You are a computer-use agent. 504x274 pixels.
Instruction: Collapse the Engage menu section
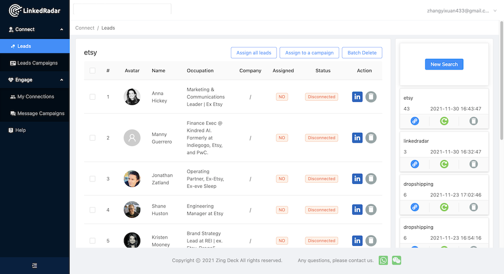[35, 80]
